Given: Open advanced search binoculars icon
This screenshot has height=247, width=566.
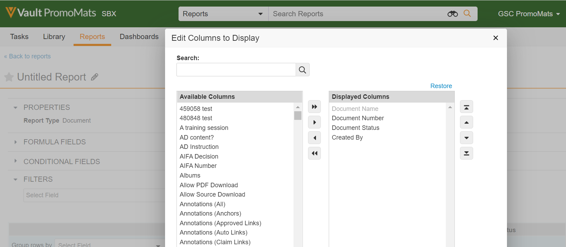Looking at the screenshot, I should tap(452, 14).
